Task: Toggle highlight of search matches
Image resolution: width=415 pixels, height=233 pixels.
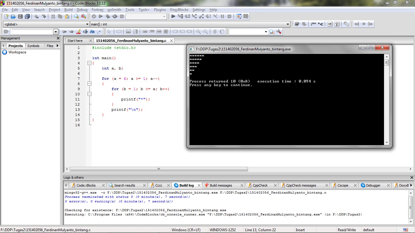Action: [78, 32]
